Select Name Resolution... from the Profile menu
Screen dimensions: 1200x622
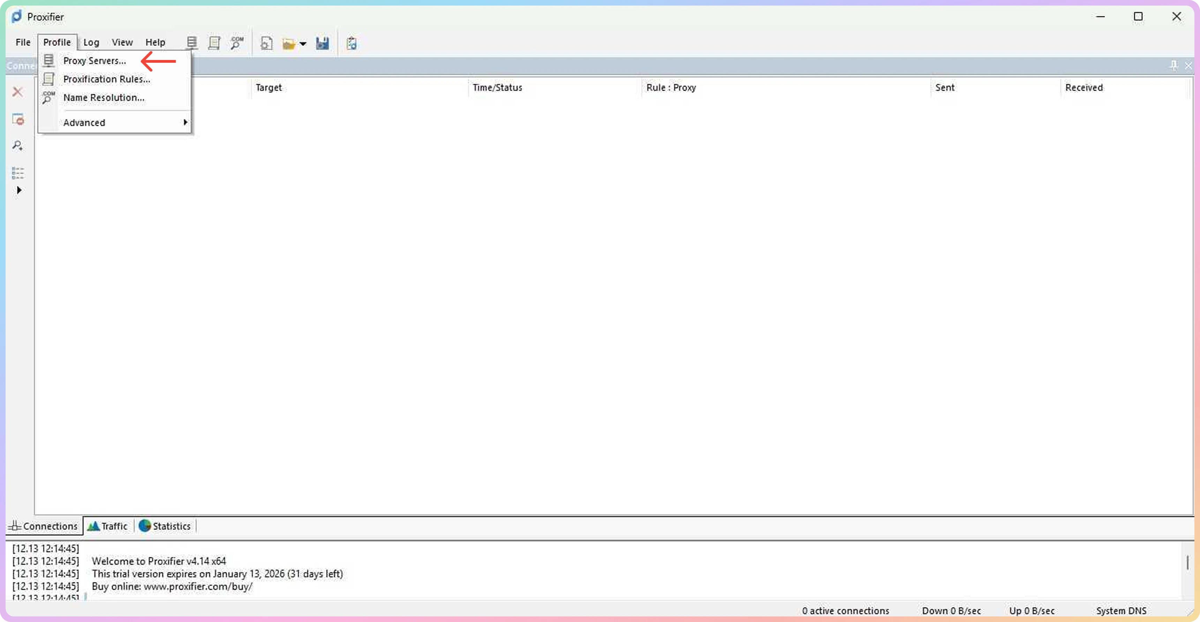tap(104, 98)
